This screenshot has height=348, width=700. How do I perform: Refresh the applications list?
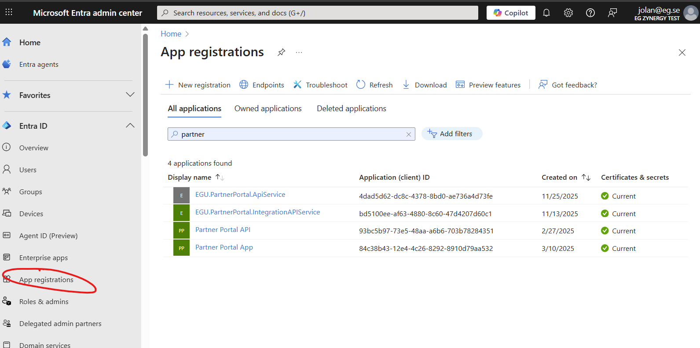[x=374, y=85]
